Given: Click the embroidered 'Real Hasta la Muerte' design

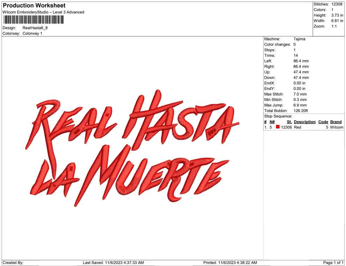Looking at the screenshot, I should click(132, 148).
